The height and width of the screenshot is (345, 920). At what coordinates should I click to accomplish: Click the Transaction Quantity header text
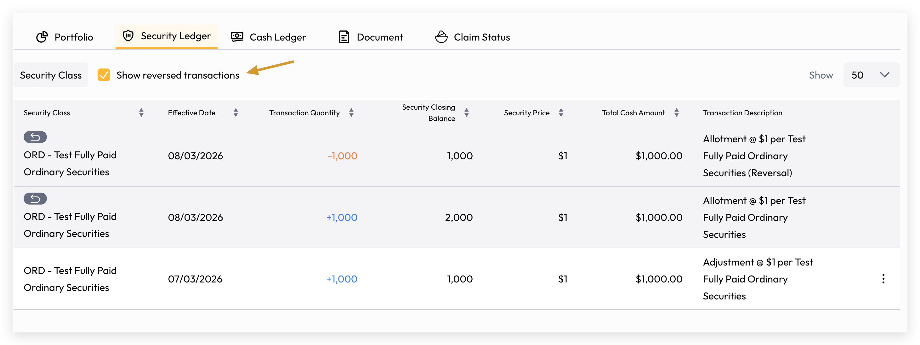tap(304, 113)
